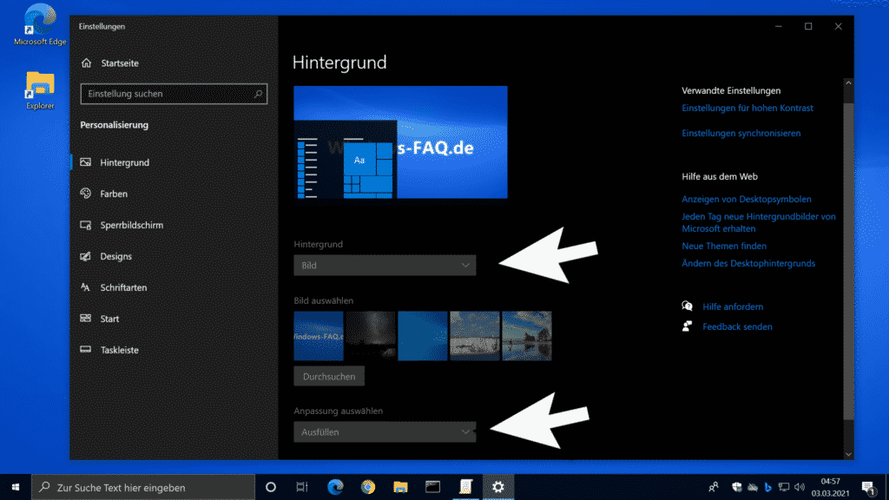
Task: Open Ändern des Desktophintergrunds link
Action: pos(748,263)
